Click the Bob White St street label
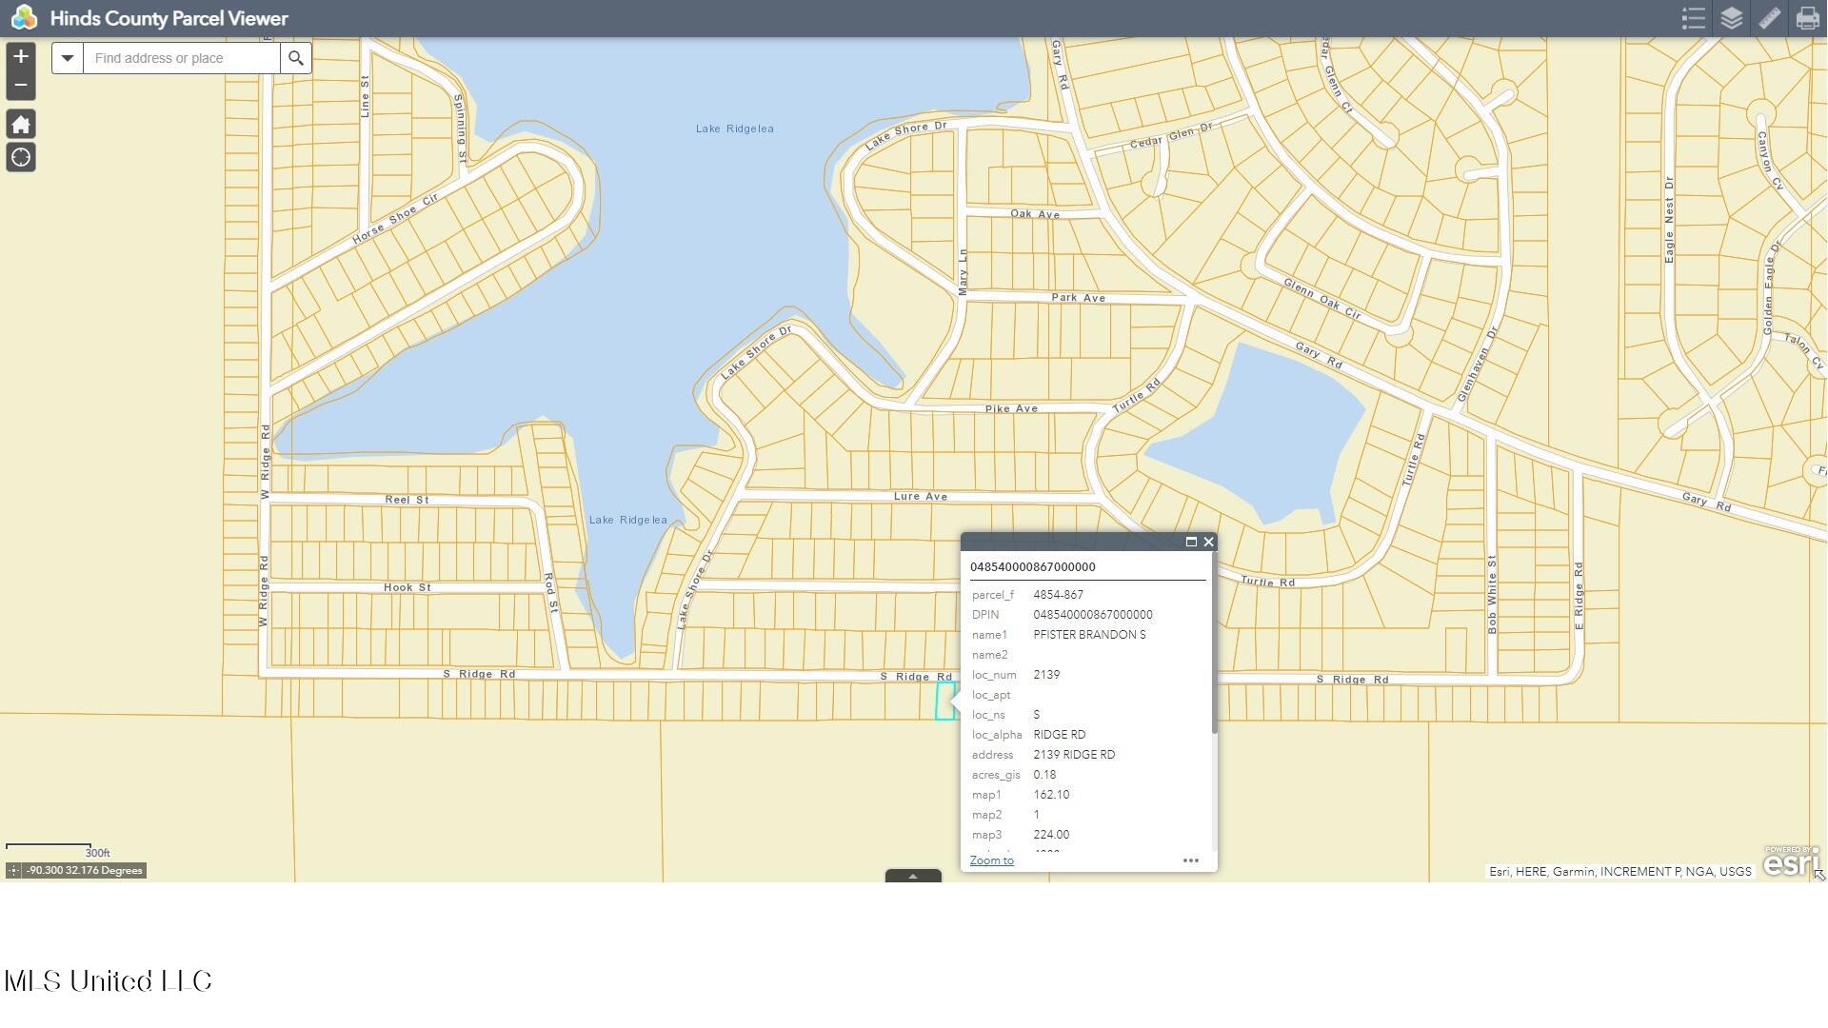 tap(1492, 595)
